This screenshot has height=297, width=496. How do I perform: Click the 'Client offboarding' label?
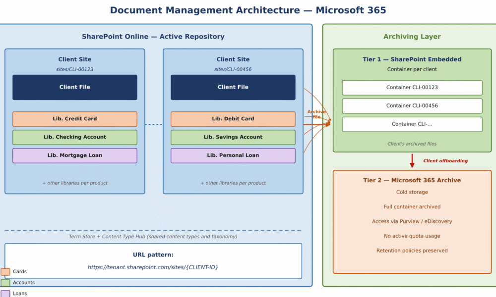(445, 161)
